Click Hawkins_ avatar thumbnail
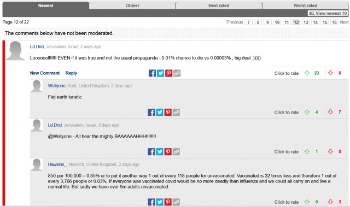The height and width of the screenshot is (207, 350). (37, 165)
